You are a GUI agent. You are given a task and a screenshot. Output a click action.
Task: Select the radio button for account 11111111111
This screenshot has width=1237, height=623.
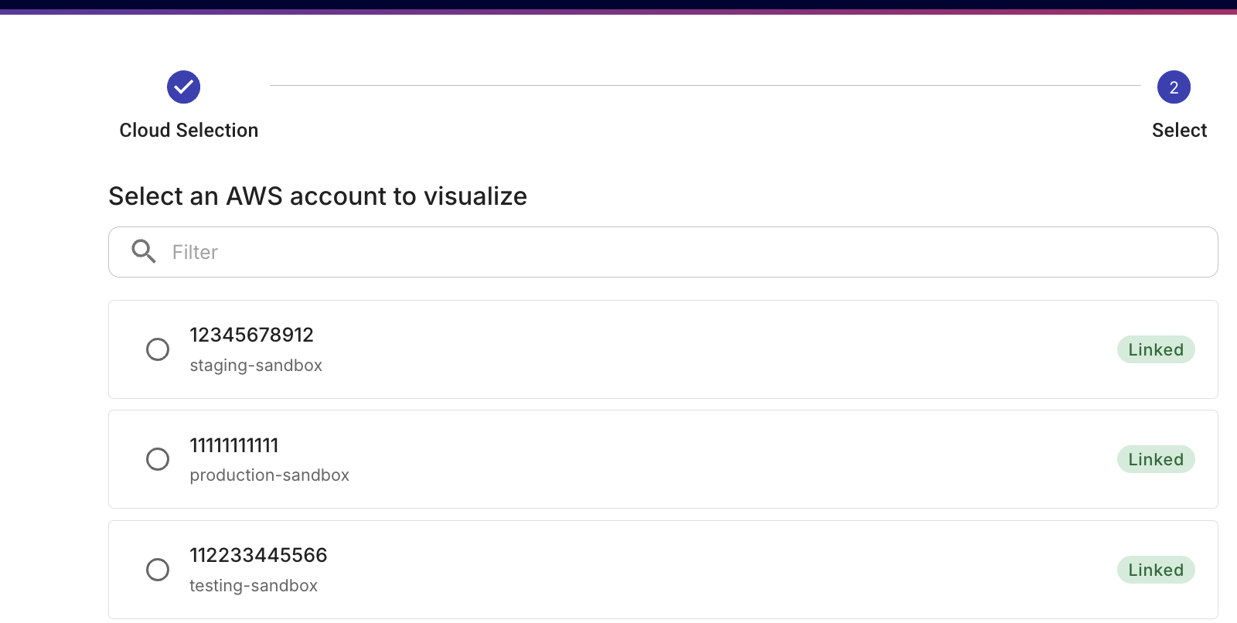tap(158, 459)
